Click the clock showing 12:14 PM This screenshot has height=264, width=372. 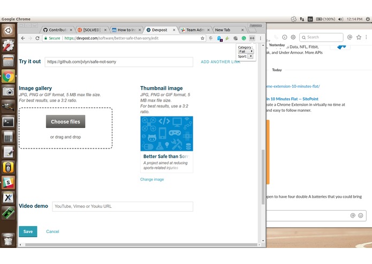354,19
